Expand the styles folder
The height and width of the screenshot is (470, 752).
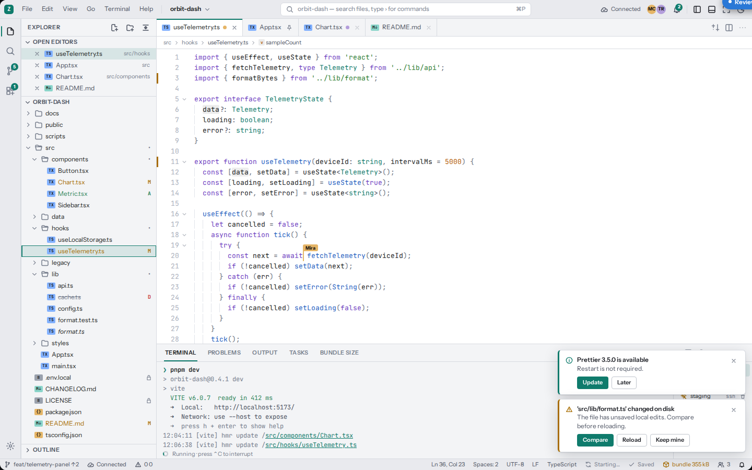tap(89, 343)
